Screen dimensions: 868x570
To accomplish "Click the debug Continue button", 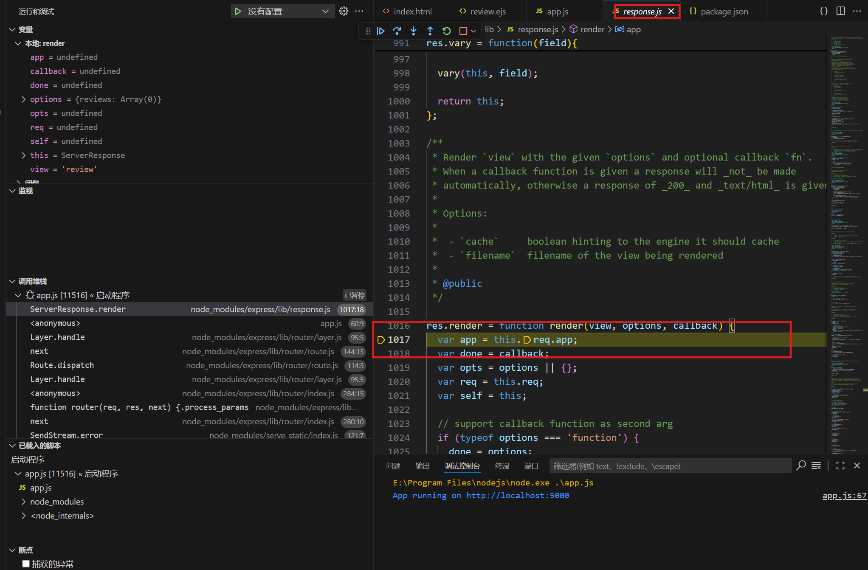I will pyautogui.click(x=380, y=31).
